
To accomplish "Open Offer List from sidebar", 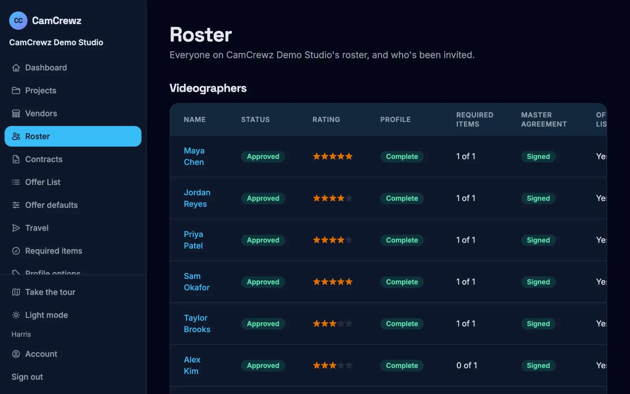I will coord(73,182).
